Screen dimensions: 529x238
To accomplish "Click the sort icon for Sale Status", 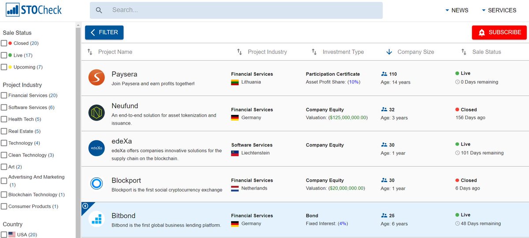I will 464,52.
